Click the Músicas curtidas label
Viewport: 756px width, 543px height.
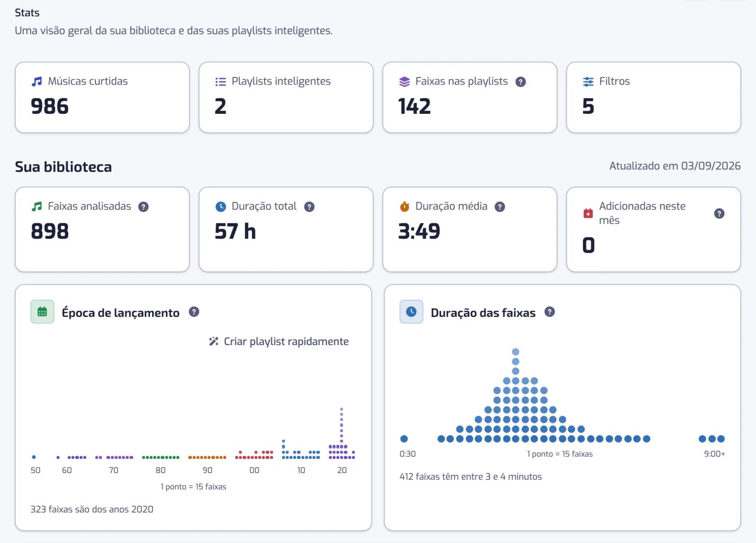click(88, 81)
